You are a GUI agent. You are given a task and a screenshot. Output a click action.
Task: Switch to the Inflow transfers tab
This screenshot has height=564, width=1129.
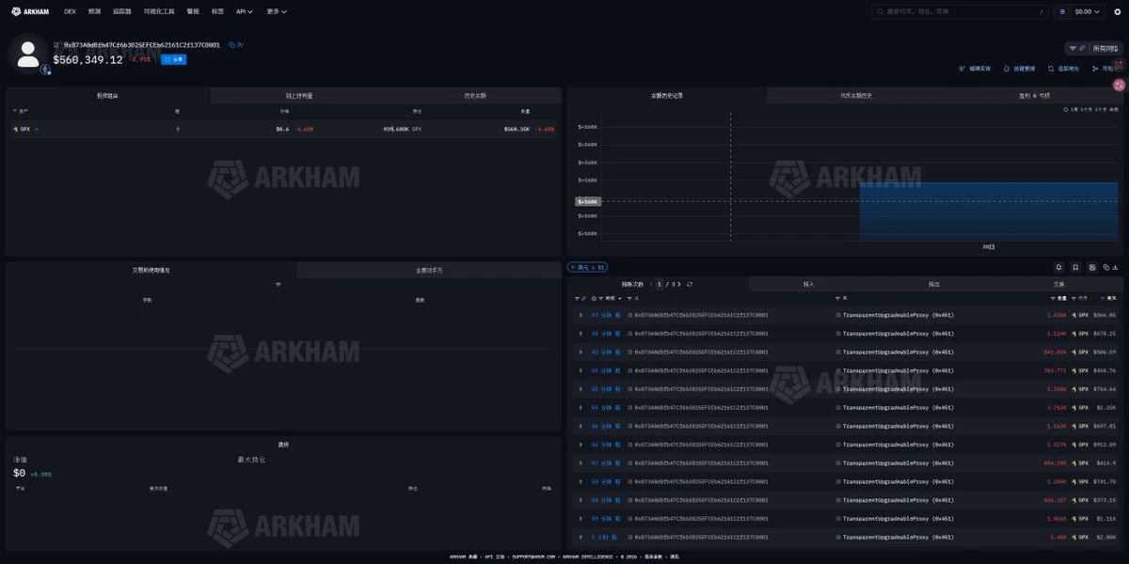[x=808, y=284]
